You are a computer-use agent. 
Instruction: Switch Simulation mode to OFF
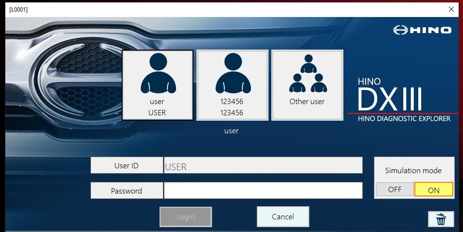(x=394, y=190)
